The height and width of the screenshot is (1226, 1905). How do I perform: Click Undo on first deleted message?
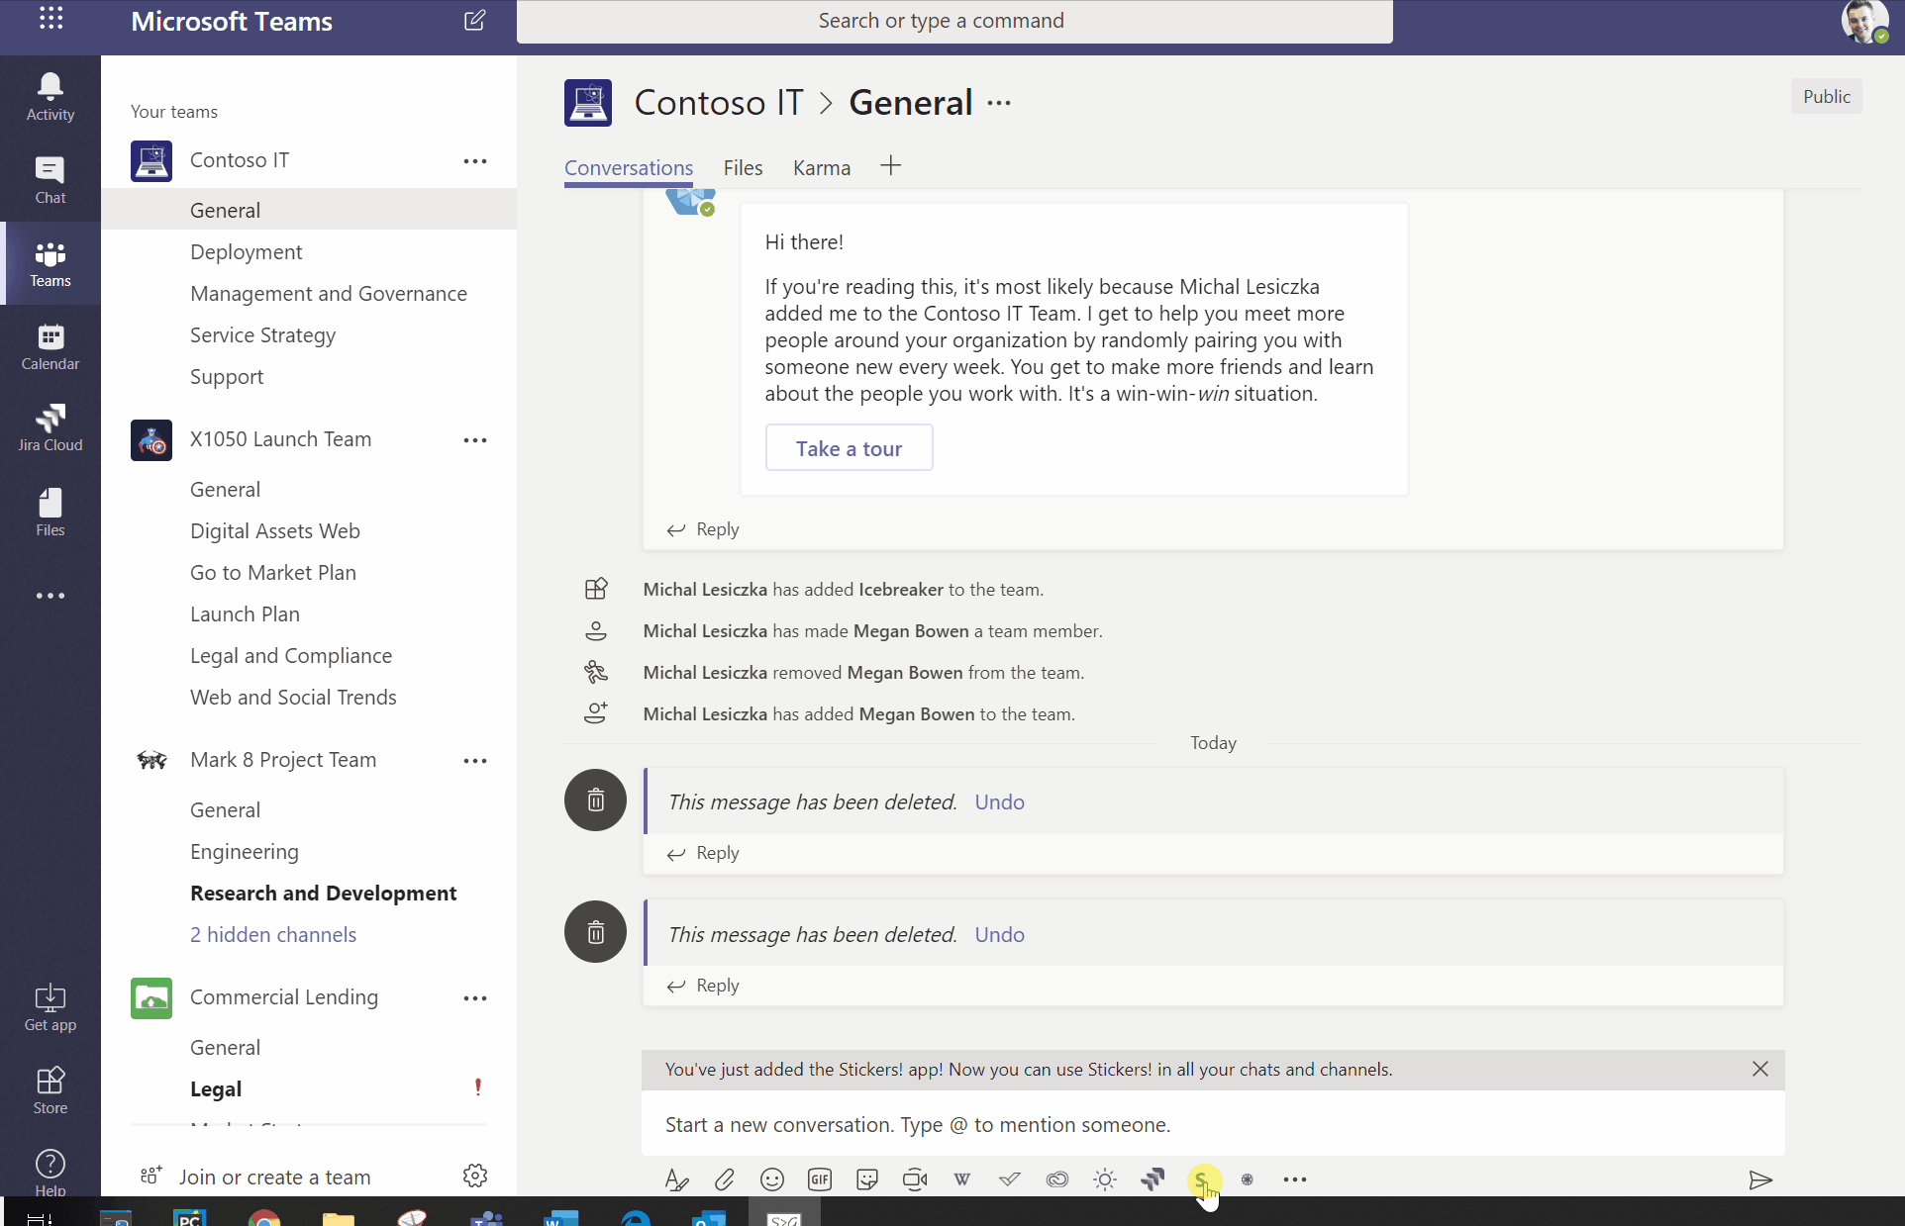[x=1000, y=802]
